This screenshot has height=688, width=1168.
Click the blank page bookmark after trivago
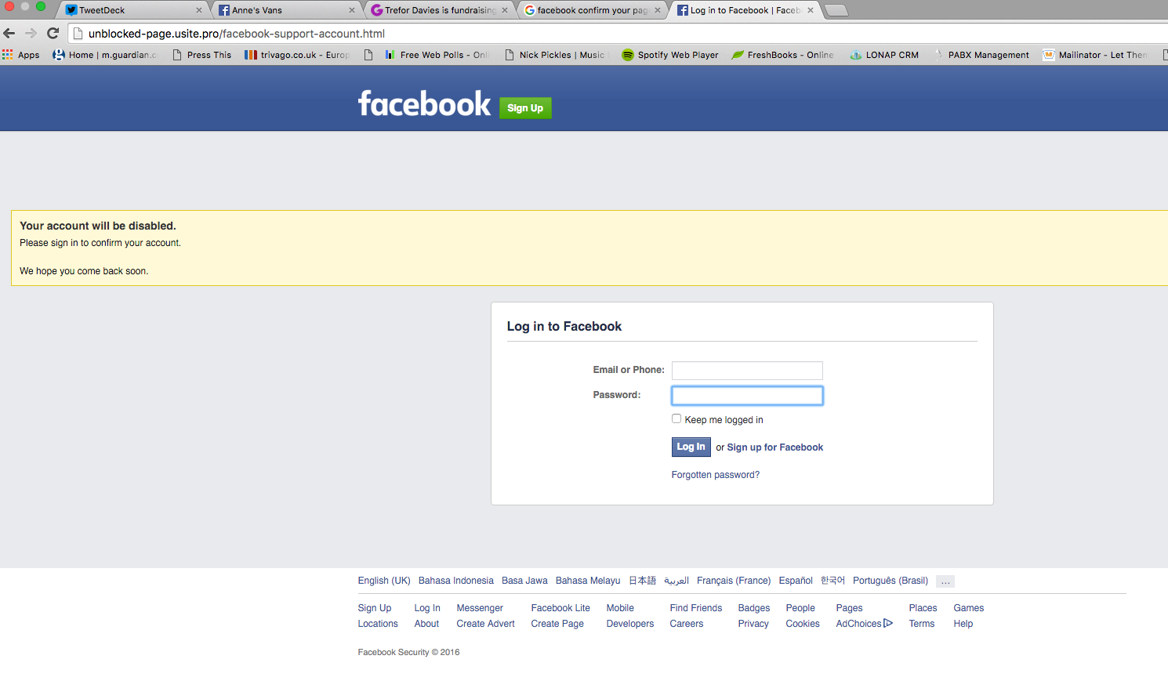[x=368, y=55]
